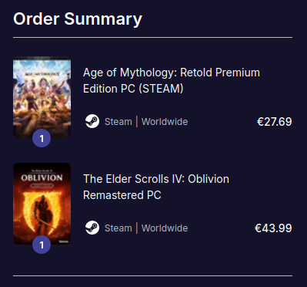The image size is (307, 287).
Task: Click the Steam label under Age of Mythology
Action: pyautogui.click(x=118, y=122)
